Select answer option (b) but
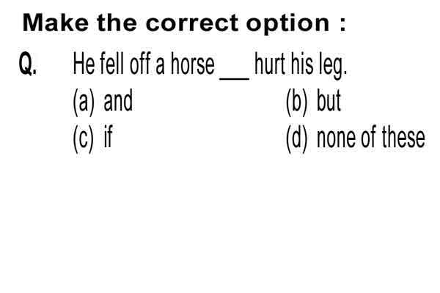Image resolution: width=440 pixels, height=293 pixels. click(313, 102)
